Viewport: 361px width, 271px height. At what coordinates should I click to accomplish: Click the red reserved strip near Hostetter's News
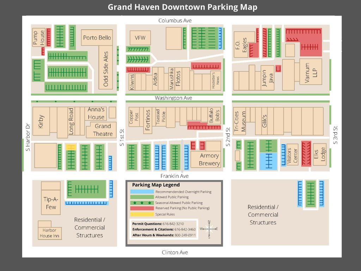click(206, 66)
